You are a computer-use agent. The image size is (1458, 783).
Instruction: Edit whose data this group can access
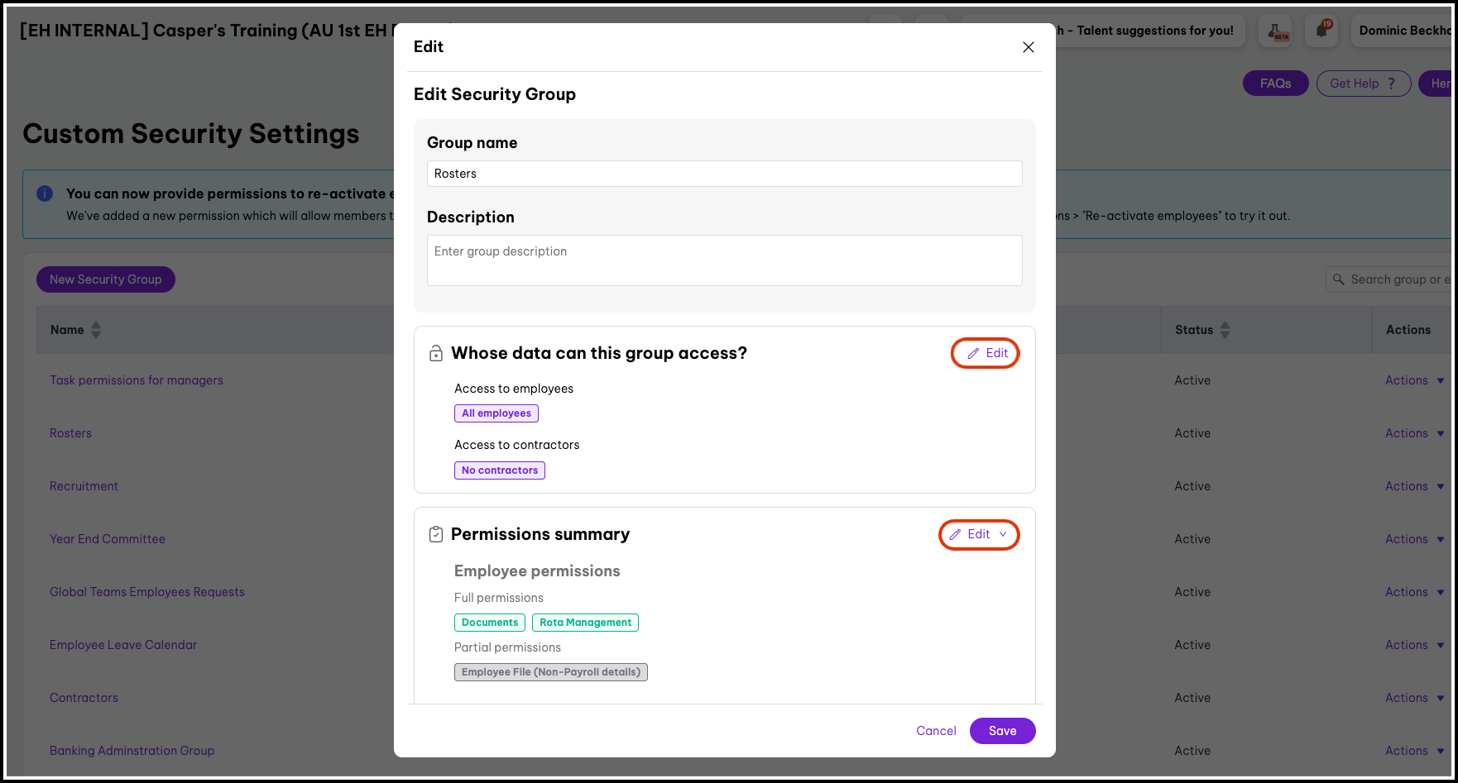pos(986,354)
